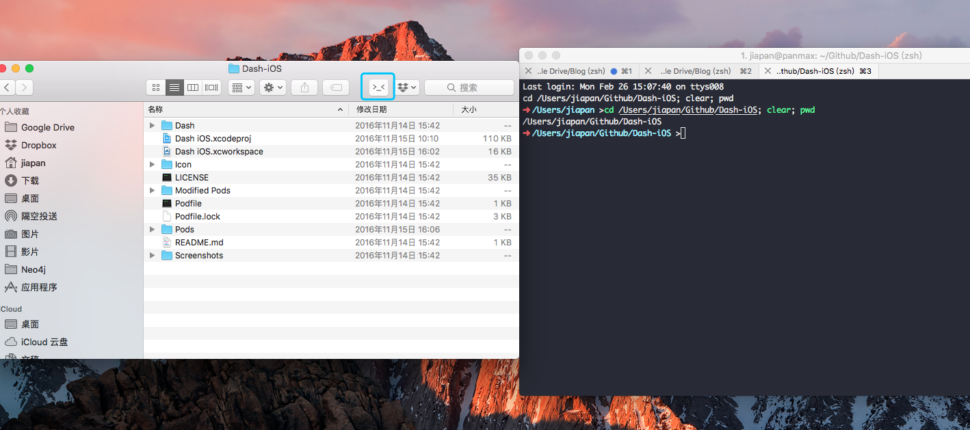
Task: Open the Dropbox toolbar menu
Action: pos(408,88)
